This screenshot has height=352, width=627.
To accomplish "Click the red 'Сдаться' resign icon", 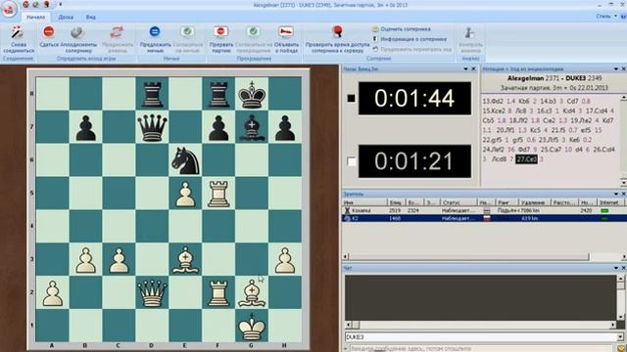I will [49, 31].
